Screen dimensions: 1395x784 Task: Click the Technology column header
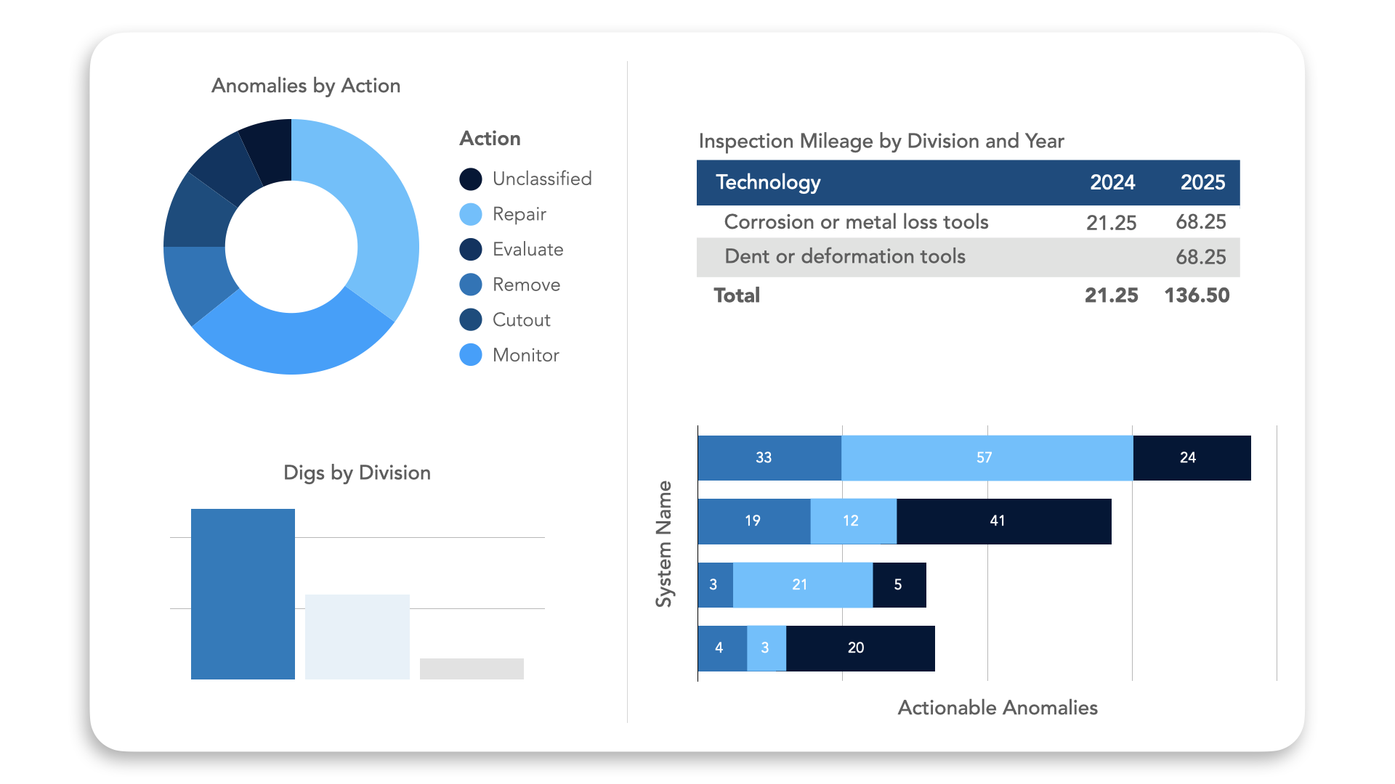point(768,182)
